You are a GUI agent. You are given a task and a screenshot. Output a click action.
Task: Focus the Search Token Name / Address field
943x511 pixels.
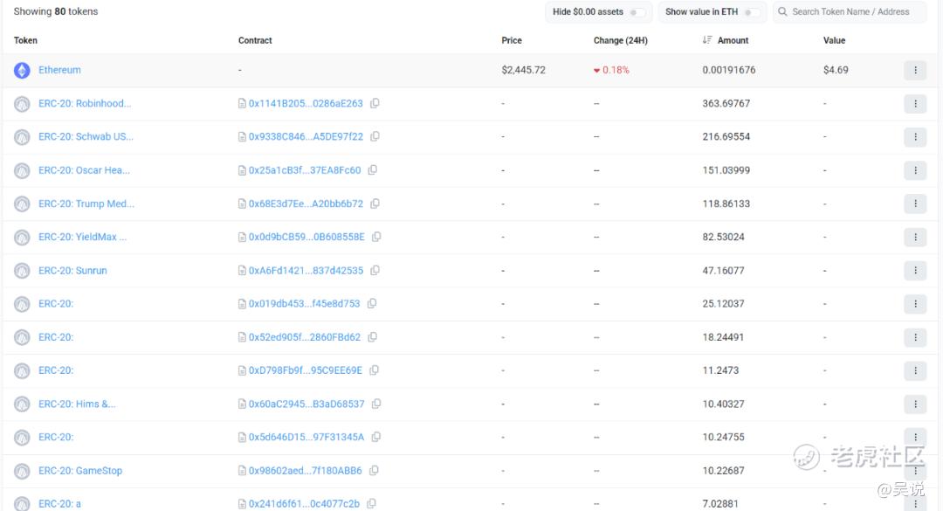pyautogui.click(x=850, y=11)
